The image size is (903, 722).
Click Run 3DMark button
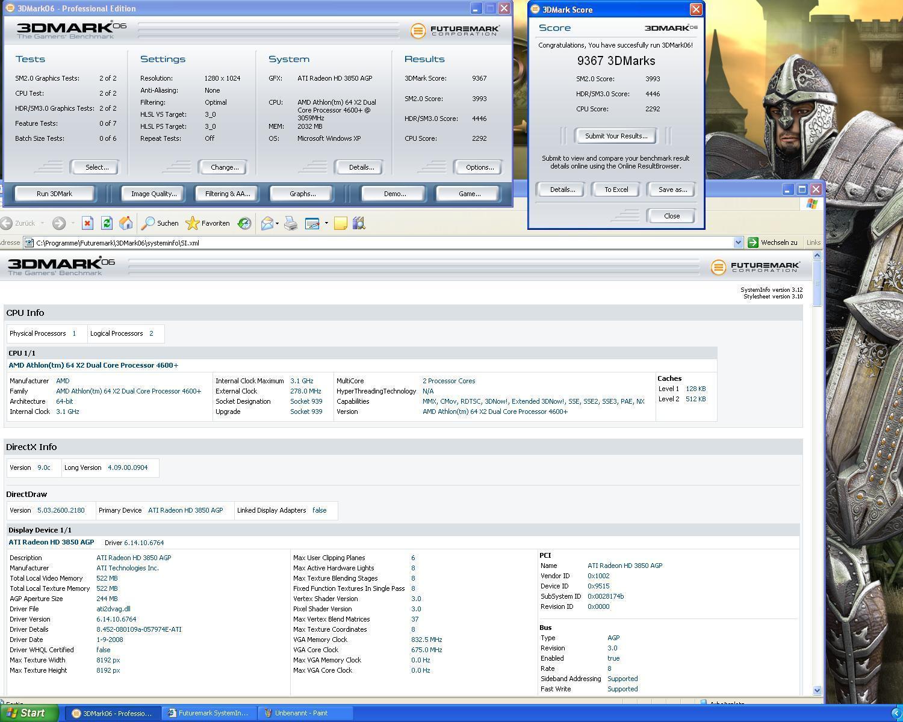pyautogui.click(x=54, y=194)
